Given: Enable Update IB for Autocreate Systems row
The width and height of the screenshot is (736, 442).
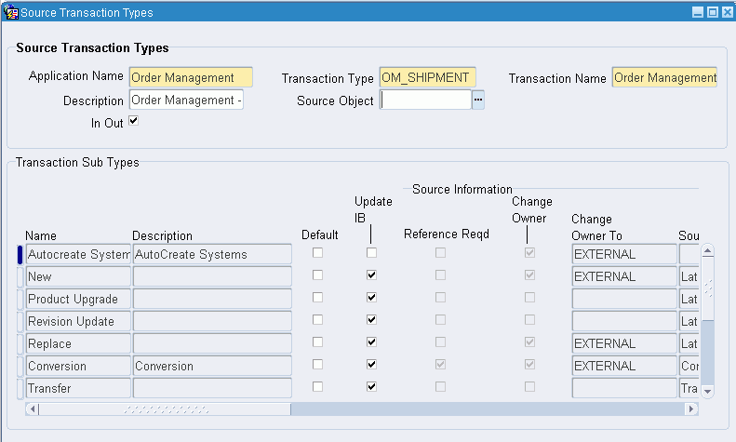Looking at the screenshot, I should 371,253.
